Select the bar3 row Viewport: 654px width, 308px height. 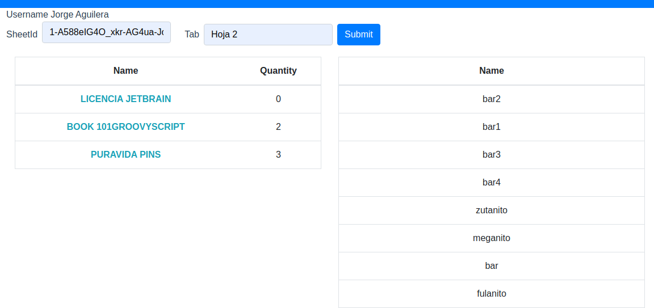click(491, 154)
